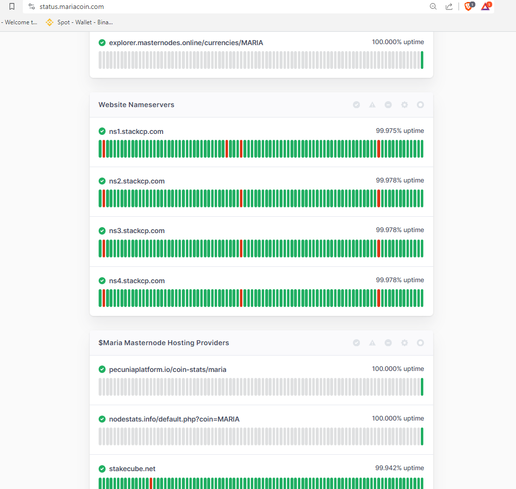Click green status icon for ns1.stackcp.com

(102, 131)
